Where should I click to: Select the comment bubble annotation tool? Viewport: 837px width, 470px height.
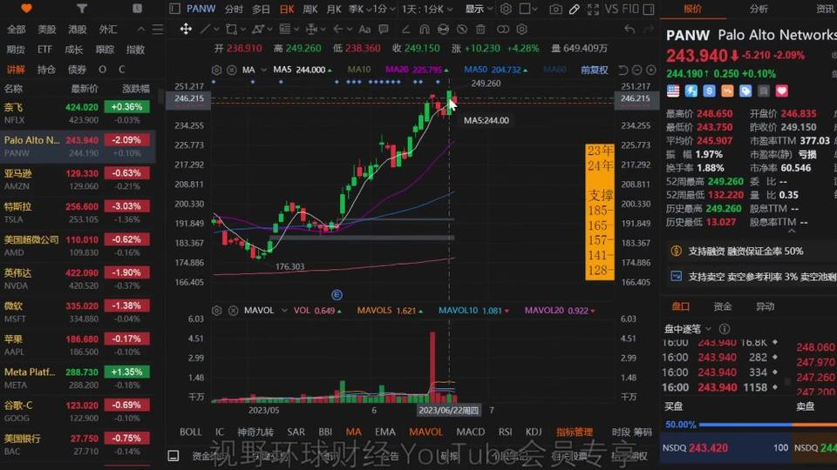tap(384, 29)
